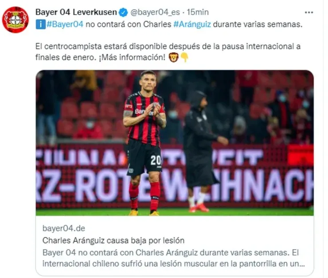This screenshot has width=328, height=278.
Task: Click the tweet's first sentence about varias semanas
Action: click(x=169, y=24)
